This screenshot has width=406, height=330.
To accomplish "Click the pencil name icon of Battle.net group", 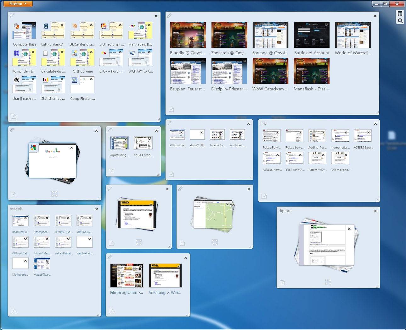I will pos(169,15).
